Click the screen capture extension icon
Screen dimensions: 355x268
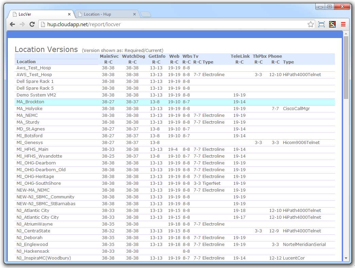click(x=321, y=24)
